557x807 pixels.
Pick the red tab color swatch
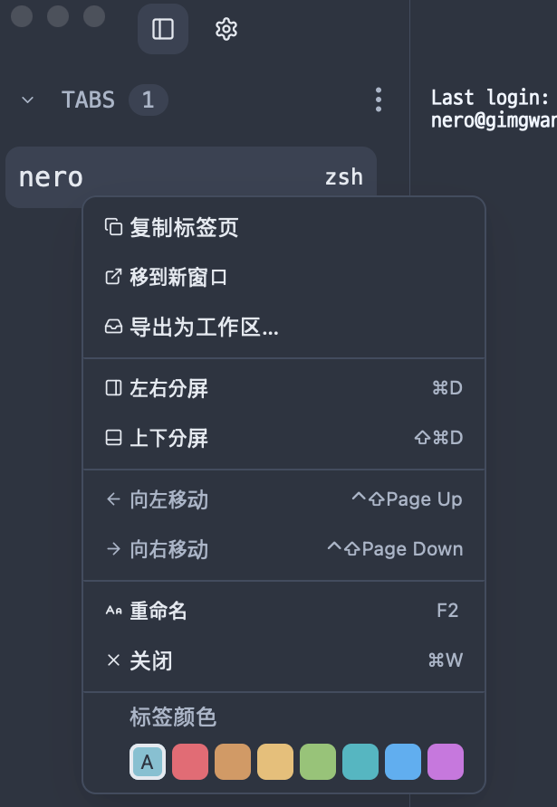tap(190, 762)
